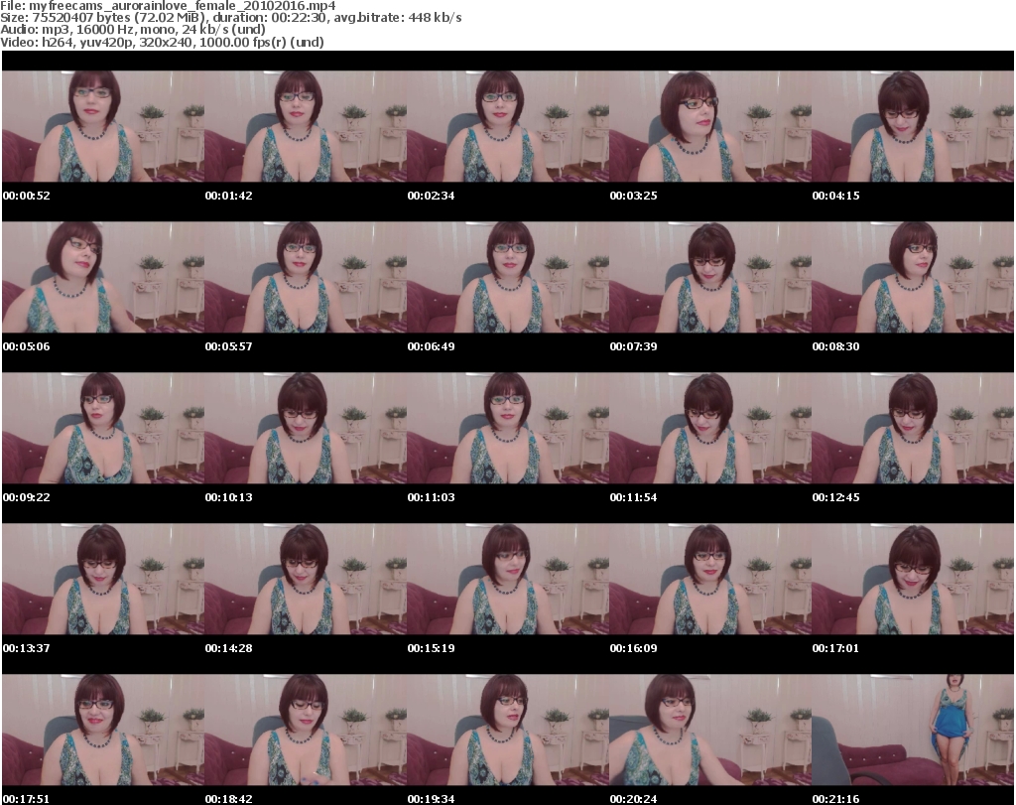Click the timestamp text '00:09:22'
The image size is (1016, 805).
click(27, 497)
